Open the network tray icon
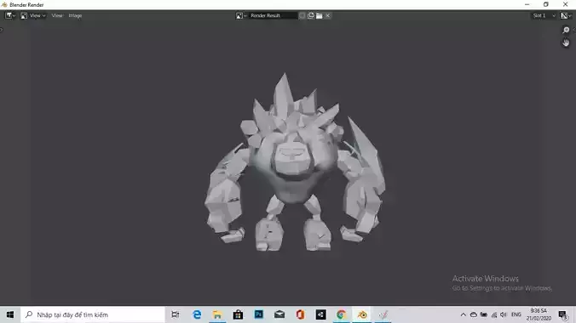This screenshot has height=323, width=576. (494, 314)
